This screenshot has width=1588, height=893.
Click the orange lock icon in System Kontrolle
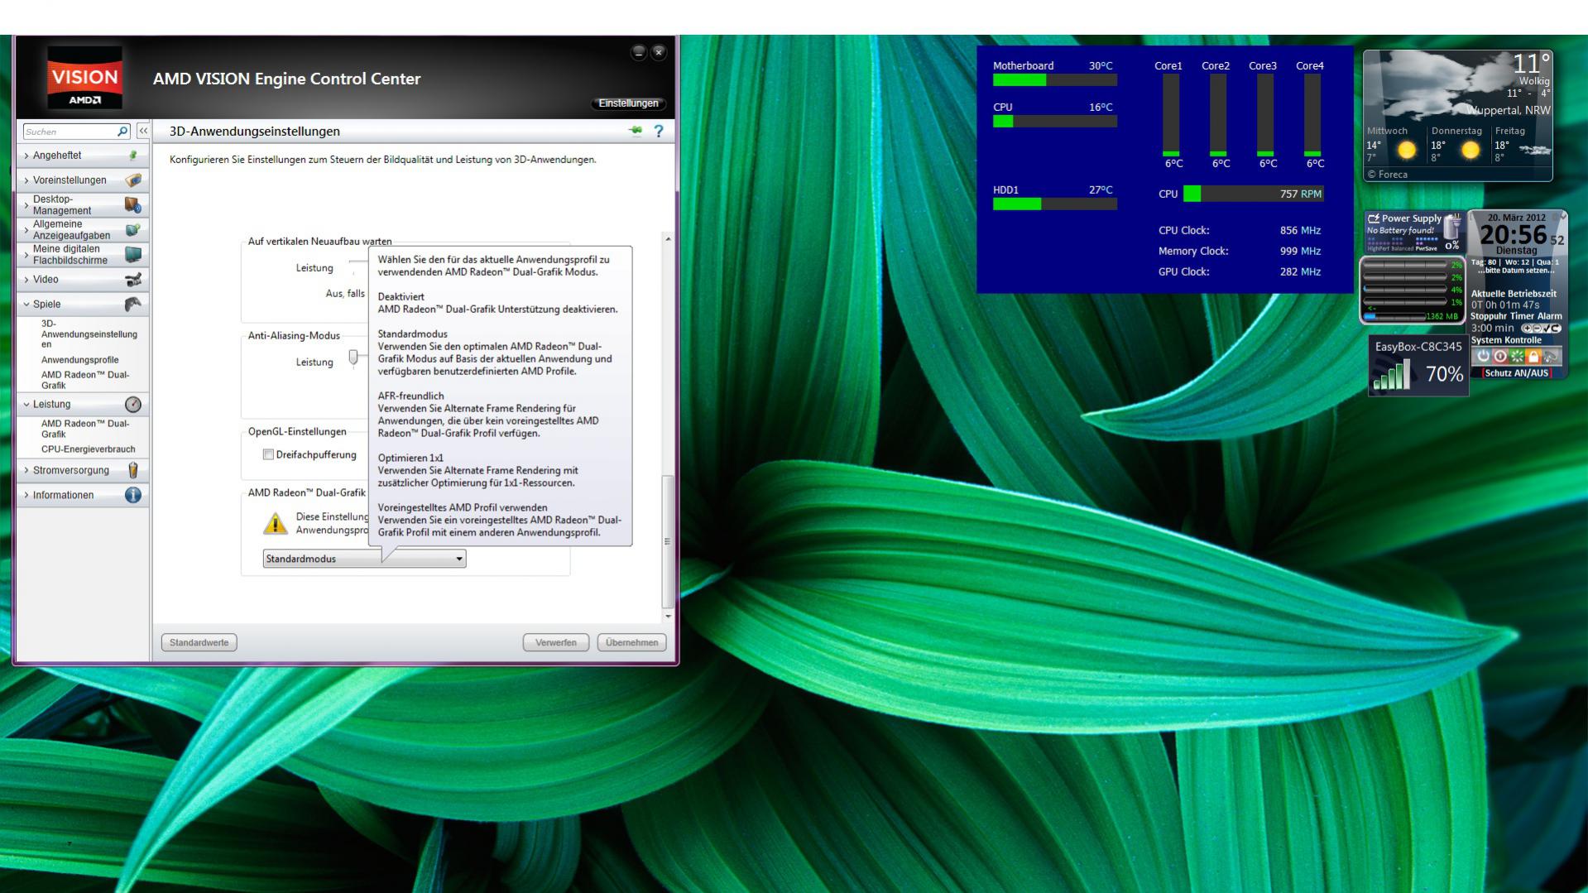click(1533, 356)
